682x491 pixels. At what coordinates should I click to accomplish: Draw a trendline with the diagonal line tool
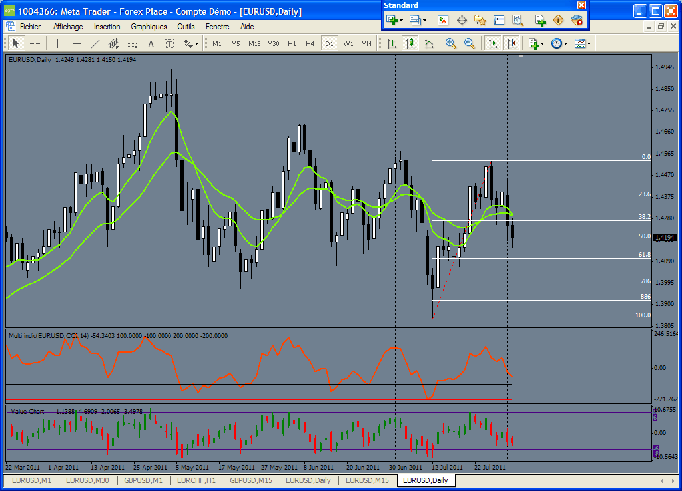(x=95, y=43)
